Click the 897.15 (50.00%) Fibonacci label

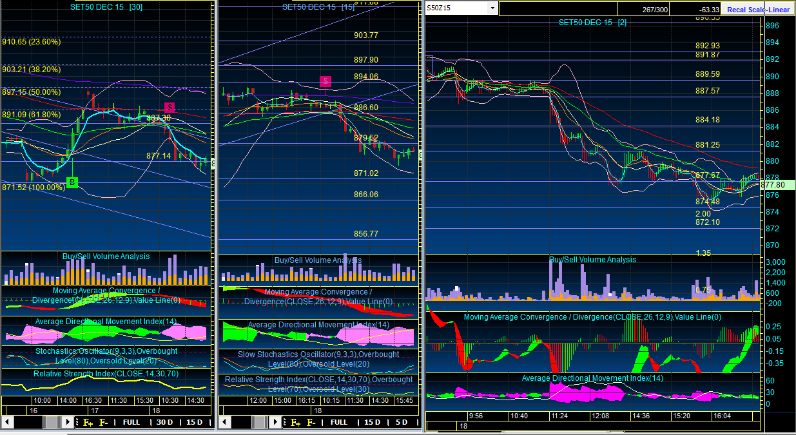pos(31,93)
